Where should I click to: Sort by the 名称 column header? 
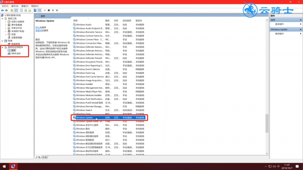pyautogui.click(x=75, y=21)
